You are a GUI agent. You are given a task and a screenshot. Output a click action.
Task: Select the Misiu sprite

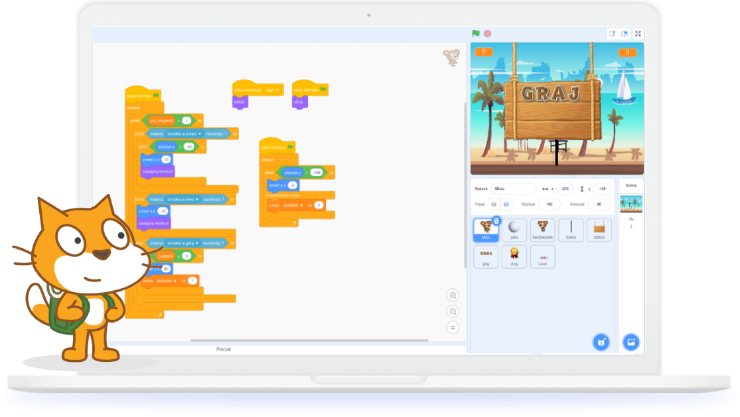pos(486,230)
